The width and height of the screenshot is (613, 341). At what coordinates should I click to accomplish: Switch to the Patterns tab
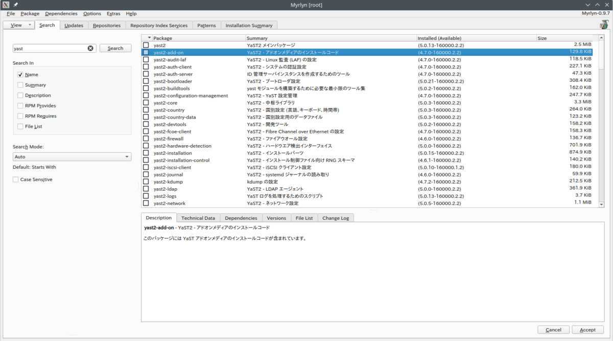click(206, 25)
